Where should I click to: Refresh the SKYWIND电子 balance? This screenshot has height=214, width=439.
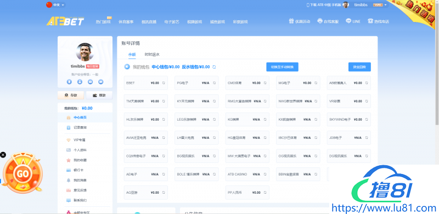[366, 119]
